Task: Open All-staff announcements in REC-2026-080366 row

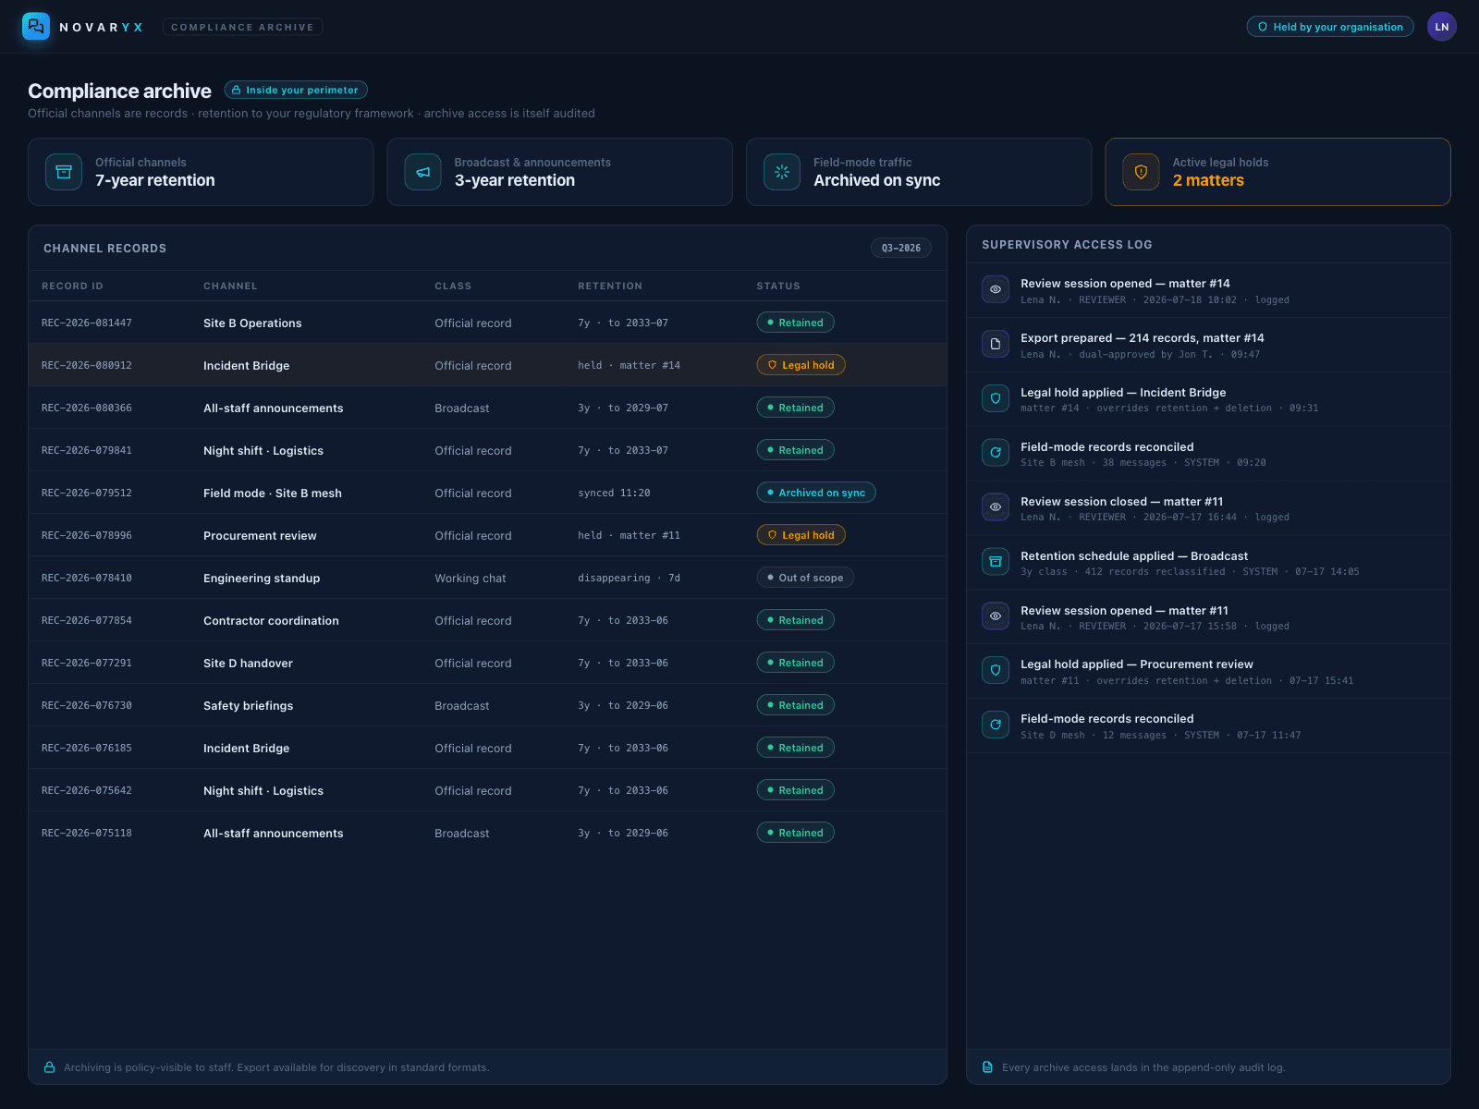Action: click(x=273, y=408)
